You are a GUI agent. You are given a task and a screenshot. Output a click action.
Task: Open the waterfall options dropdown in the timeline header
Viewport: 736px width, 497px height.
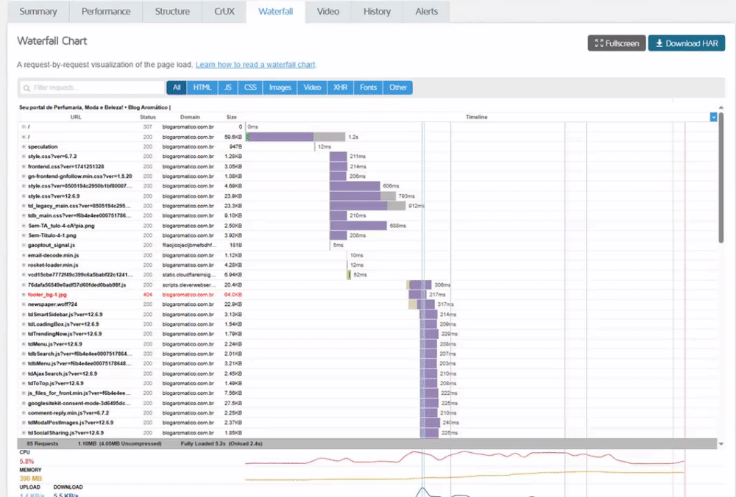click(x=713, y=117)
